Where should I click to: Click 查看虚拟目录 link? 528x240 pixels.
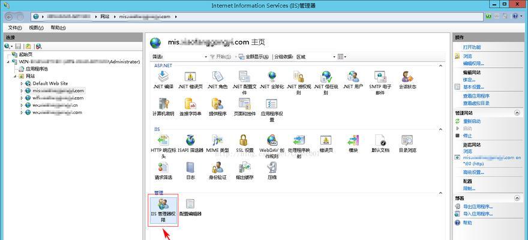coord(476,103)
